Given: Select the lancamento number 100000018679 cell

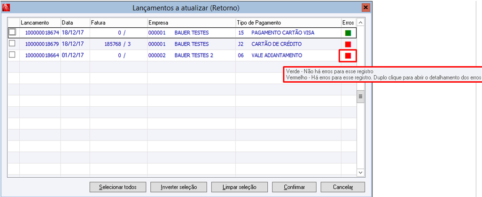Looking at the screenshot, I should tap(40, 44).
